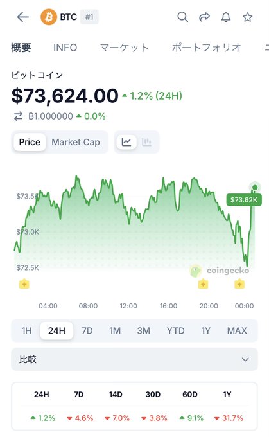Select the line chart view icon

coord(126,142)
